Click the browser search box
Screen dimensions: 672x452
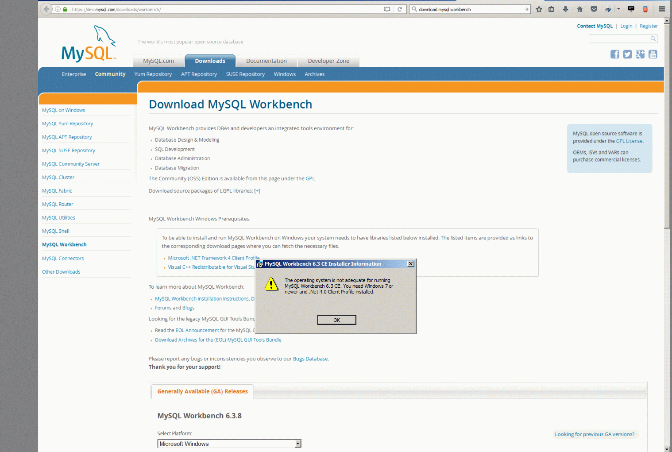click(x=469, y=9)
